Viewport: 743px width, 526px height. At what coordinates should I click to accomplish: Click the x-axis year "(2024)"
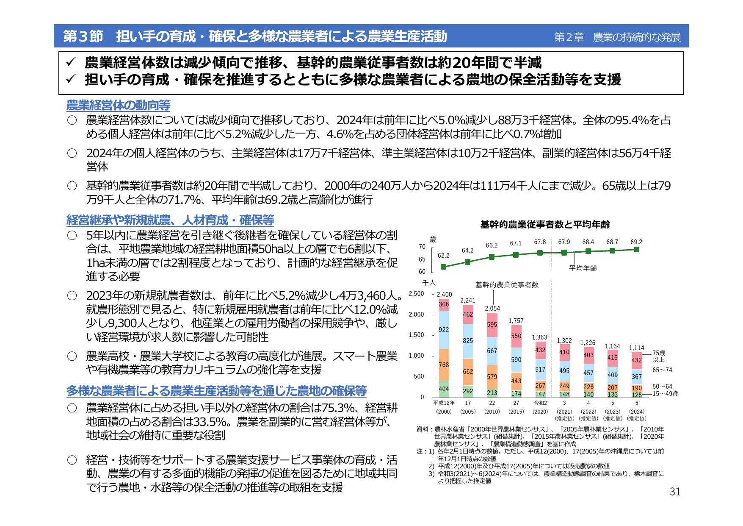[x=637, y=412]
